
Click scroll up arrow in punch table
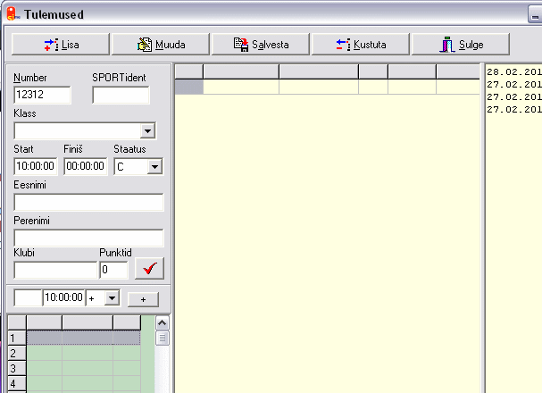click(x=163, y=323)
